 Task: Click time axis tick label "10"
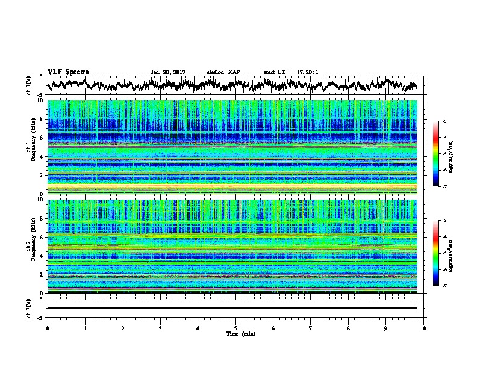point(423,328)
